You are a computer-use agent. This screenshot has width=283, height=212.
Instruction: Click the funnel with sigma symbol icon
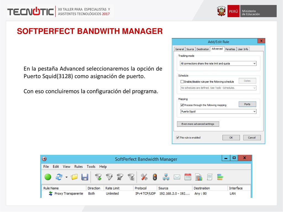131,177
